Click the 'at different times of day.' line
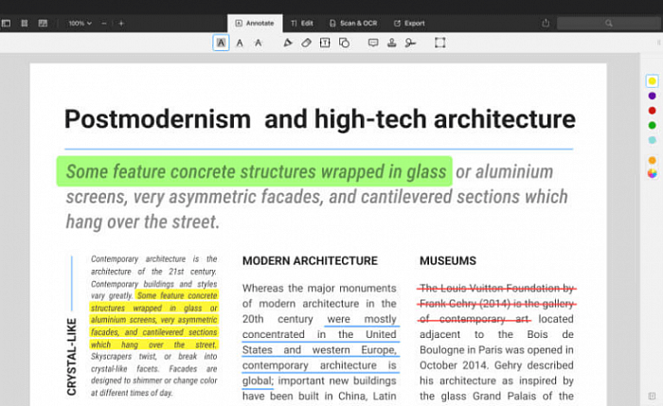Screen dimensions: 663x406 click(x=132, y=393)
